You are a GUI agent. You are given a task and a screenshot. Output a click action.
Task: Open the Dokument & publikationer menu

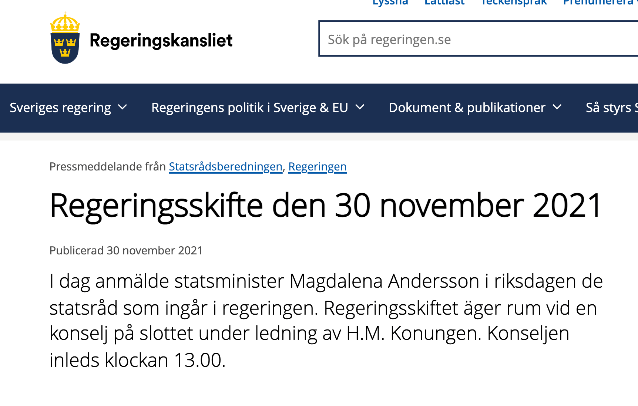[x=467, y=108]
